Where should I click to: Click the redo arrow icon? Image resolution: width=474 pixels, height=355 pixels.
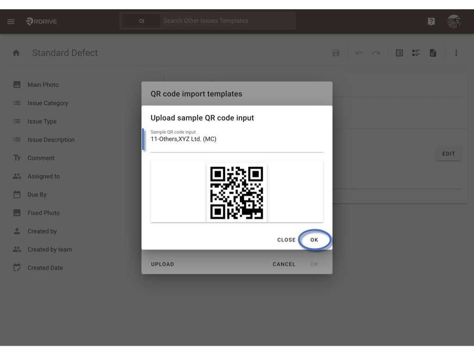376,53
